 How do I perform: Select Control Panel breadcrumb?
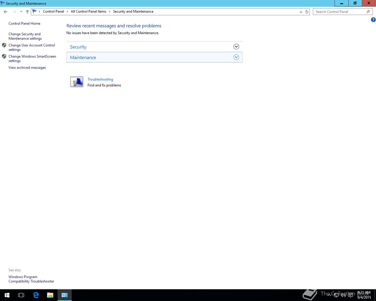click(x=53, y=11)
